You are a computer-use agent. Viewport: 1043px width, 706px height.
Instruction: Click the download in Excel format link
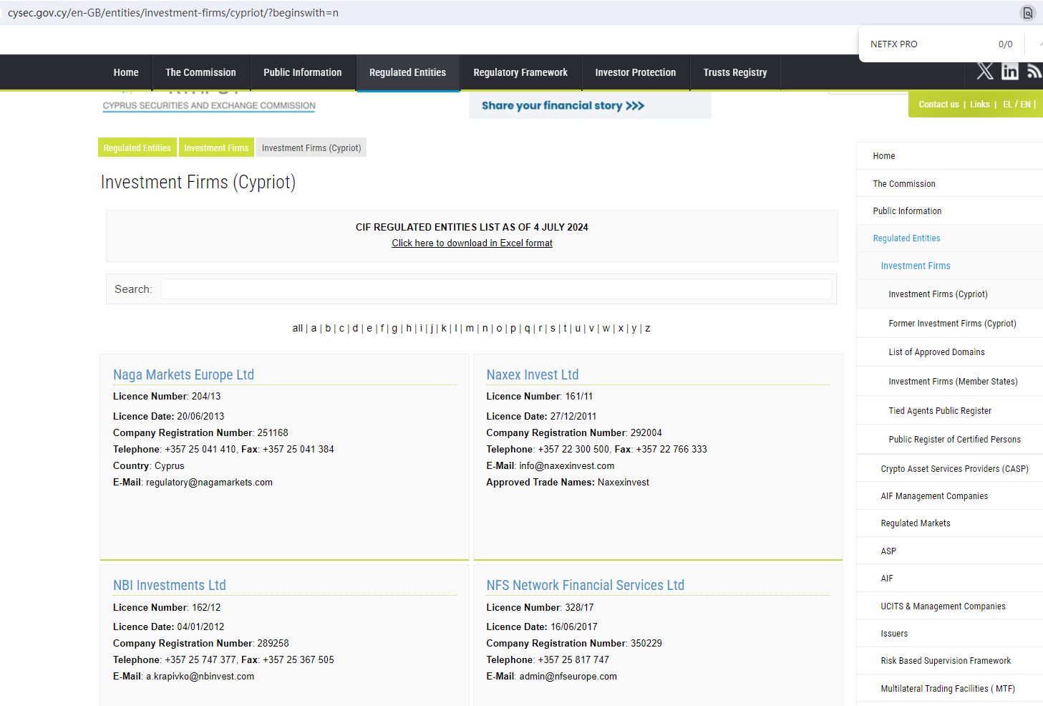point(472,243)
